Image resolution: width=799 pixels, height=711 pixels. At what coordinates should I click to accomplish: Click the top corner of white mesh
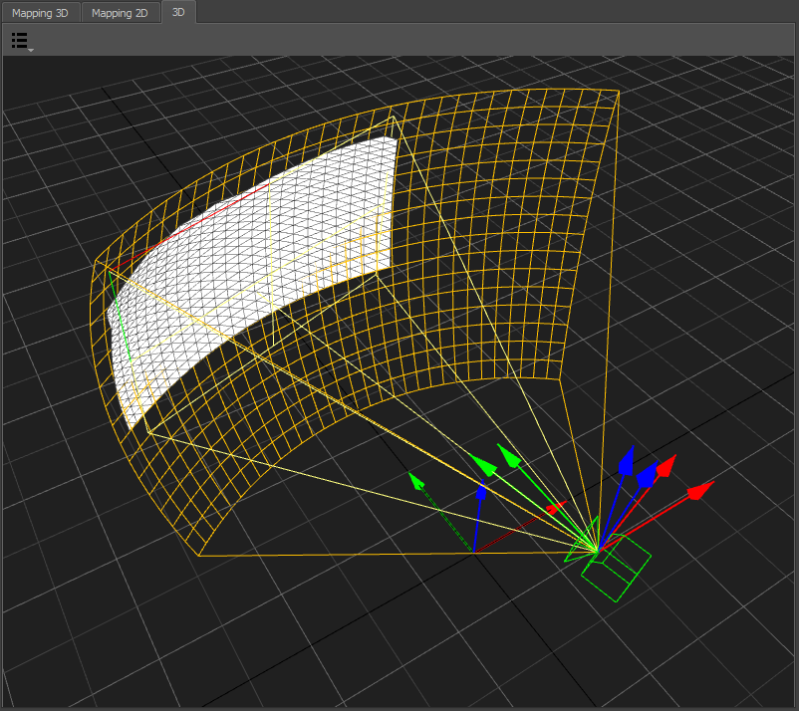[x=397, y=137]
